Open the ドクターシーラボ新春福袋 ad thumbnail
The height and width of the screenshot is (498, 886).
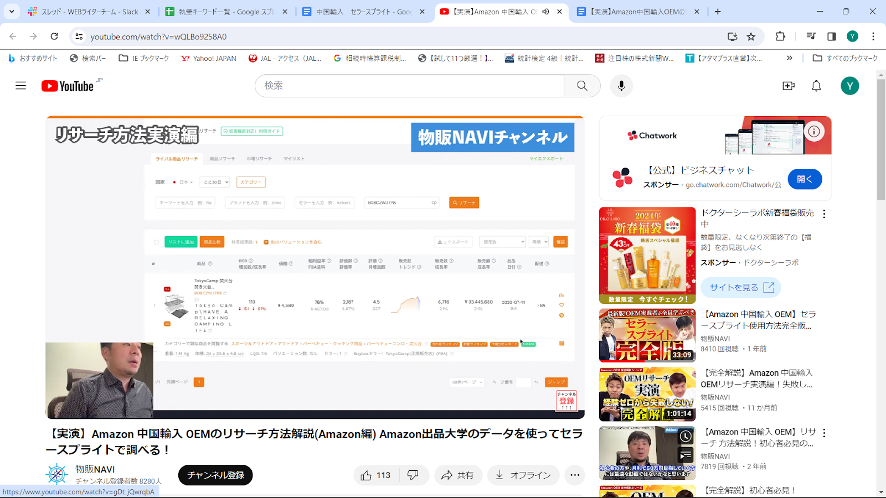647,256
